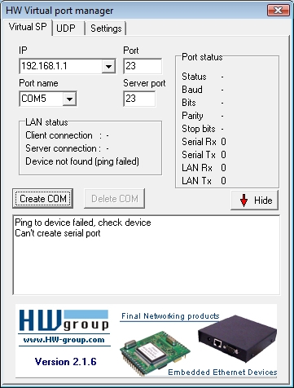Open the Settings tab

(106, 29)
